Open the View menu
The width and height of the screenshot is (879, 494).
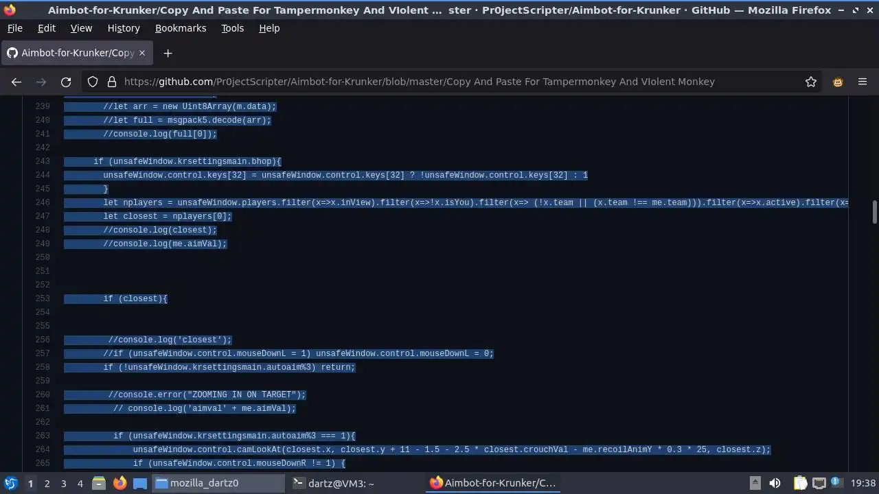(x=81, y=28)
